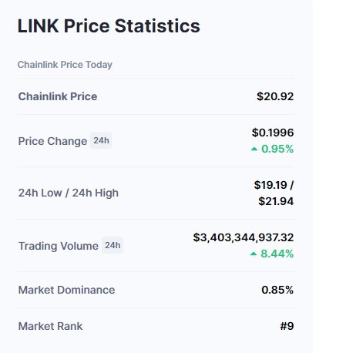Select the $19.19 low value
This screenshot has width=346, height=353.
(x=270, y=185)
